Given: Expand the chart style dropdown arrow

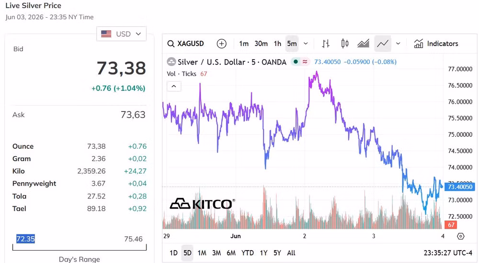Looking at the screenshot, I should [398, 44].
